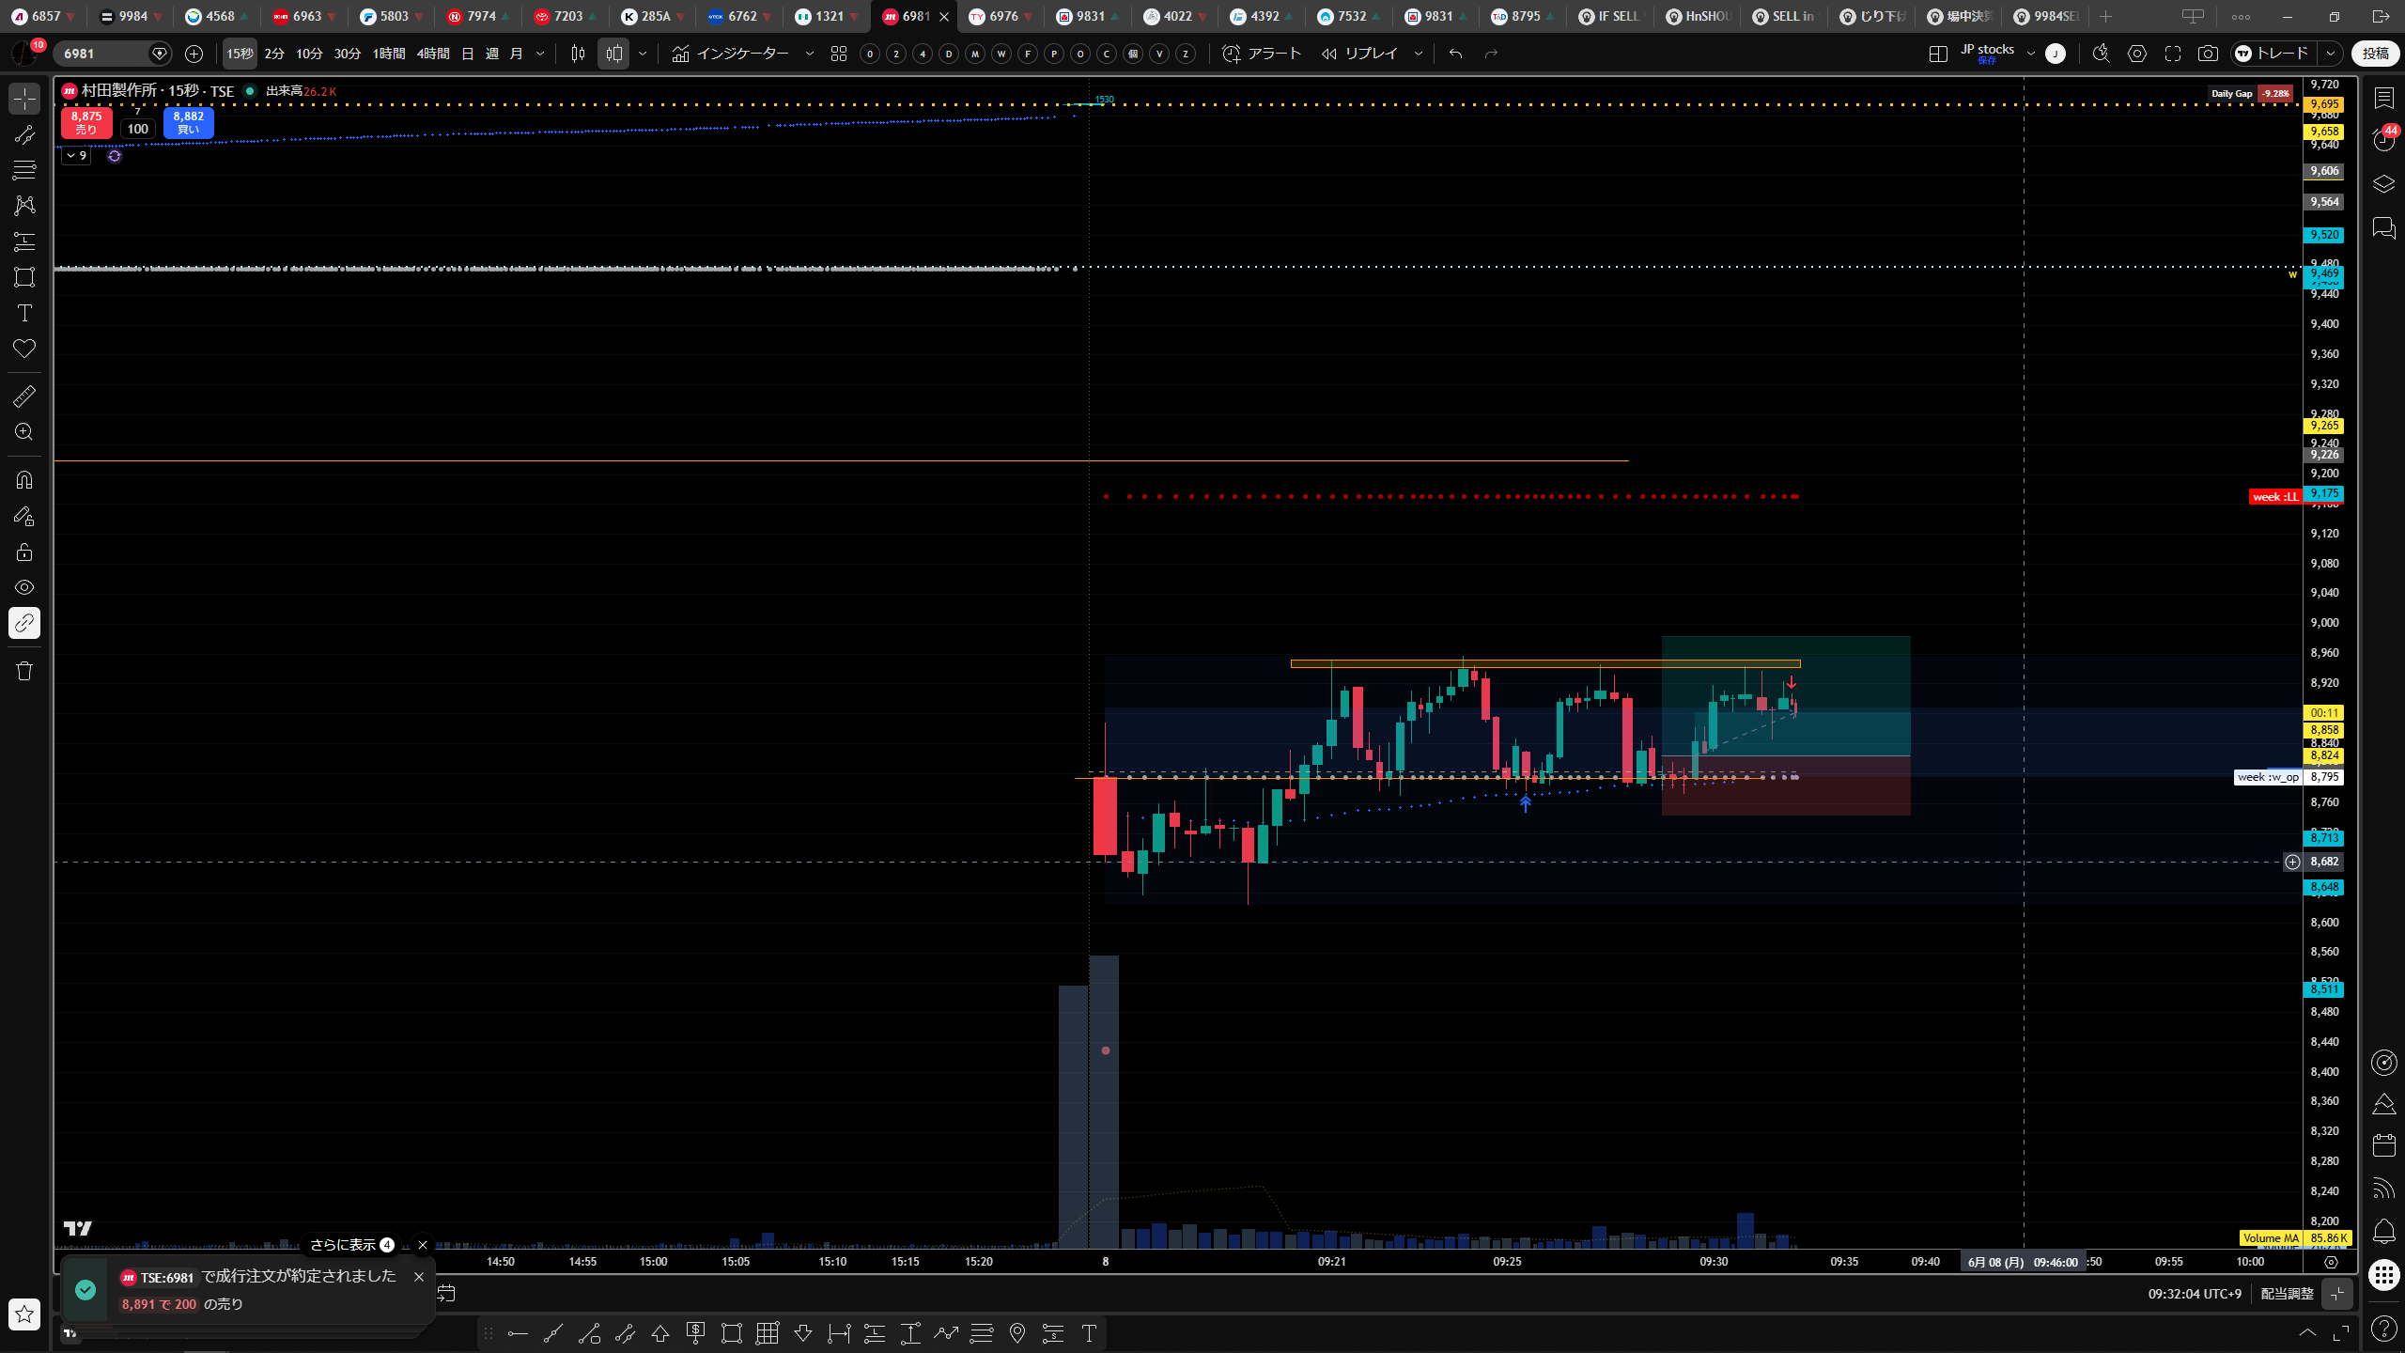Screen dimensions: 2405x1353
Task: Add favorite with heart icon
Action: (x=24, y=349)
